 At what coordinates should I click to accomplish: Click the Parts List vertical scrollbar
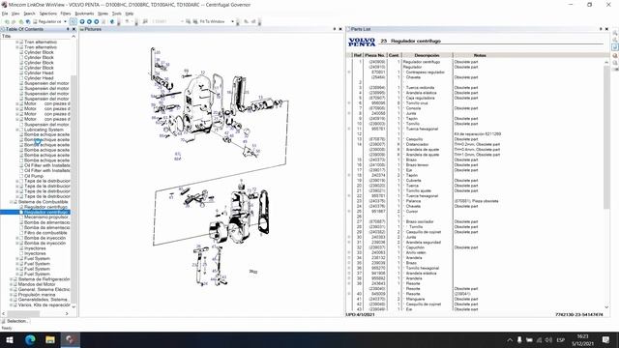tap(606, 136)
